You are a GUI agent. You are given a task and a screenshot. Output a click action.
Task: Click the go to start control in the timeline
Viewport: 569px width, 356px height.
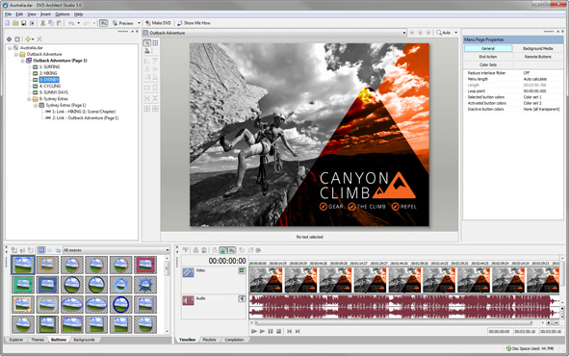point(289,331)
